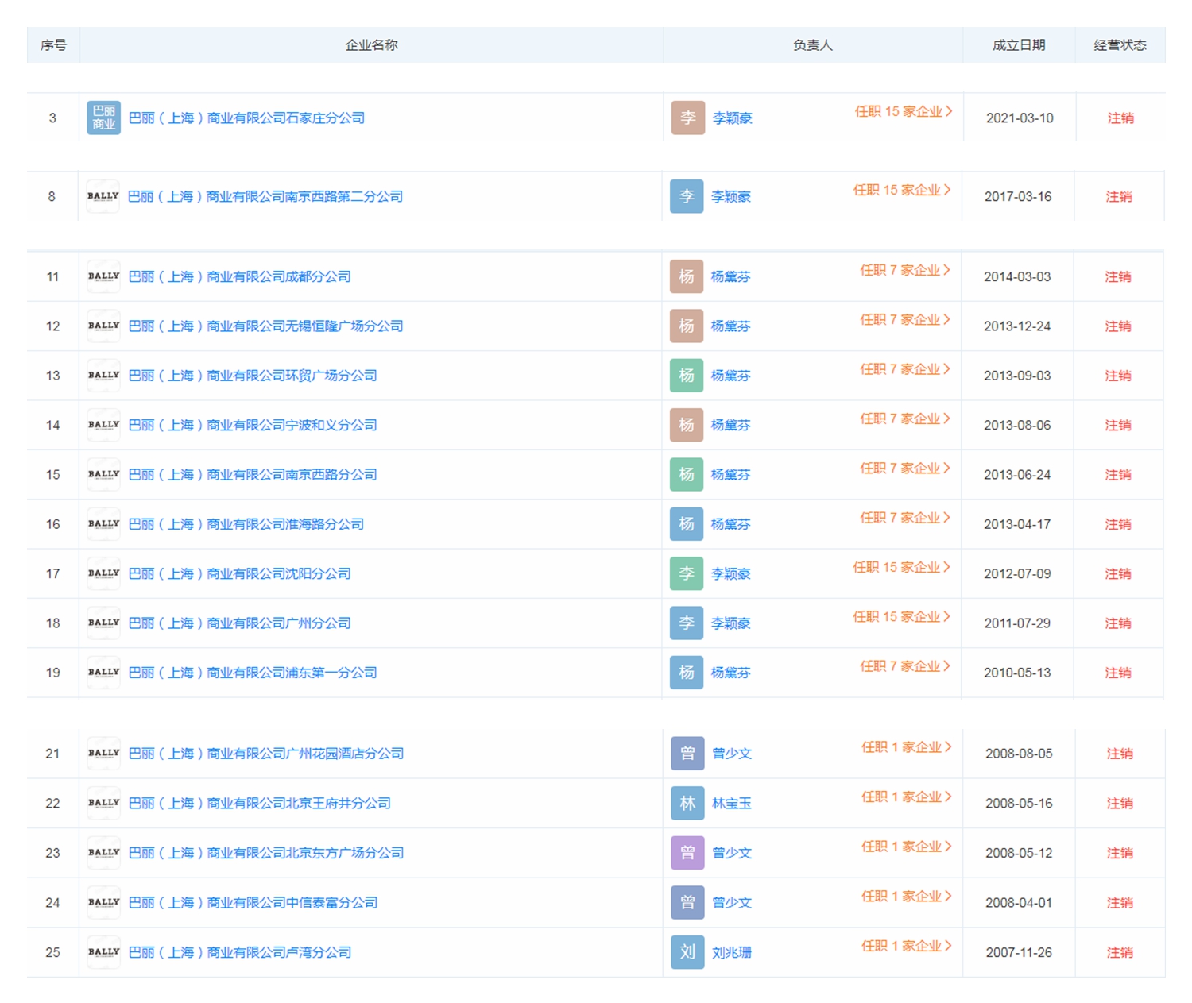
Task: Click the 杨 avatar in the 成都分公司 row
Action: (686, 276)
